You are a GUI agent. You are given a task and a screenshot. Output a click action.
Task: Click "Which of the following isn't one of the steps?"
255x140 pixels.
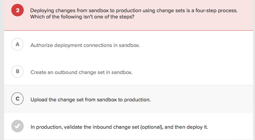[82, 17]
